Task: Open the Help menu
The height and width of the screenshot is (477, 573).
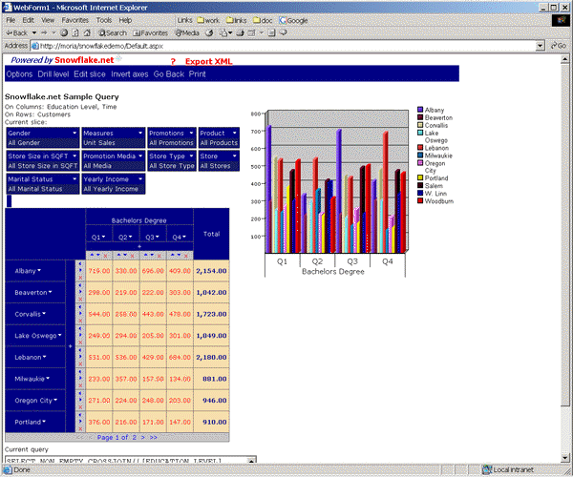Action: click(125, 20)
